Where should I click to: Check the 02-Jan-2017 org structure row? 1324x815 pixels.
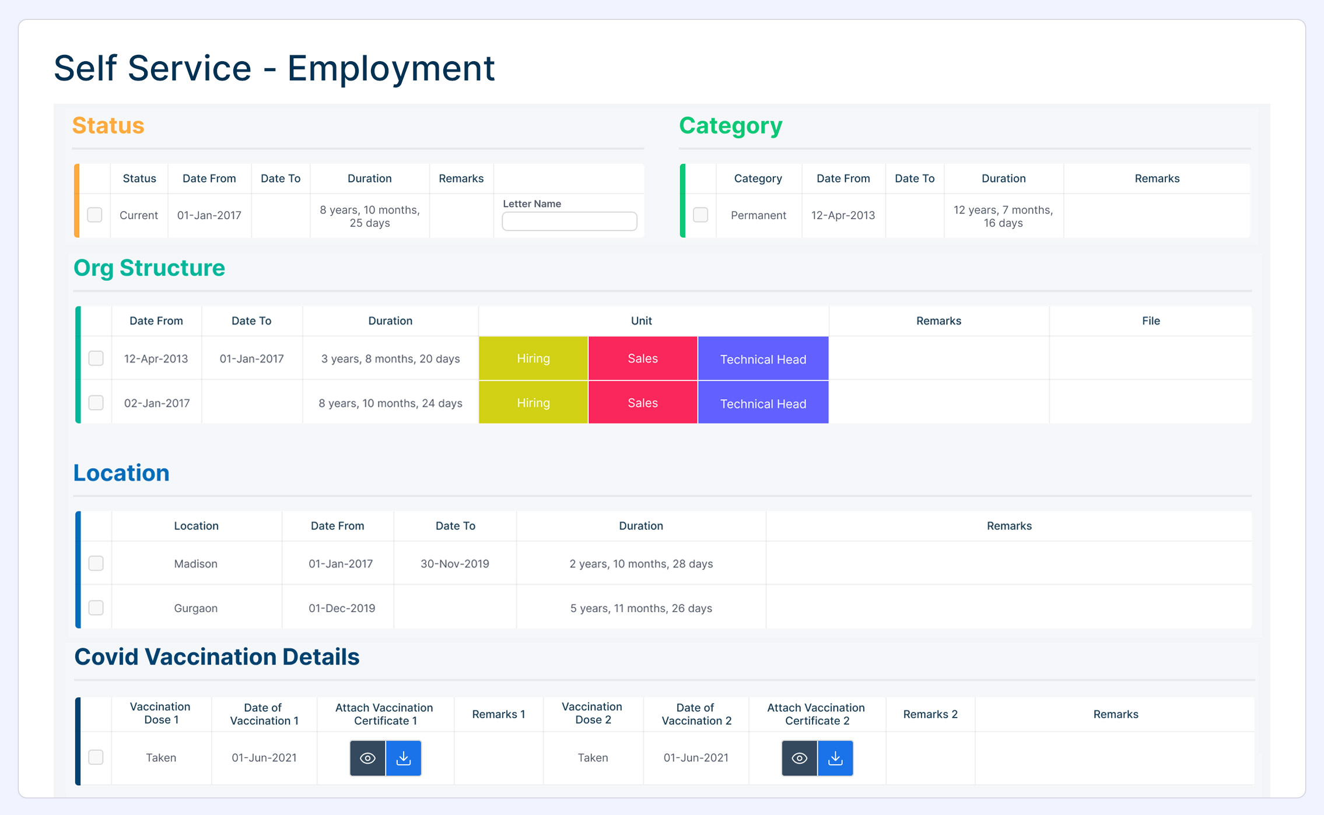click(x=96, y=402)
